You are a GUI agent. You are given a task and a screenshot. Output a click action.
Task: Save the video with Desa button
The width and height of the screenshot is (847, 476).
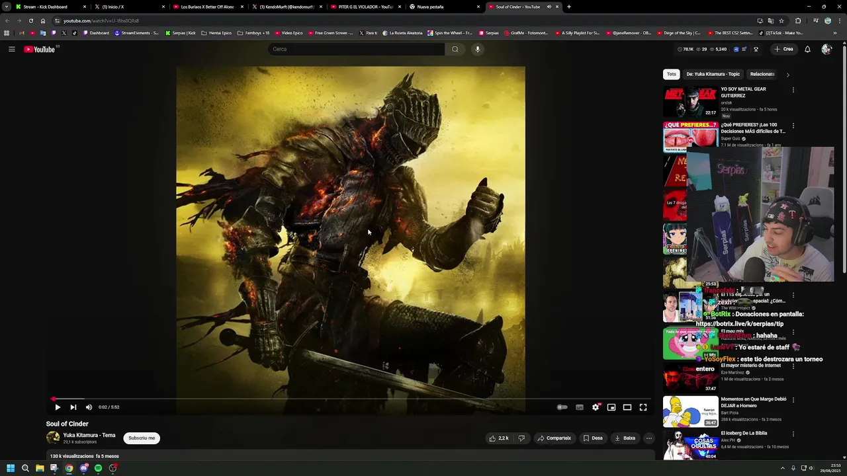point(593,438)
